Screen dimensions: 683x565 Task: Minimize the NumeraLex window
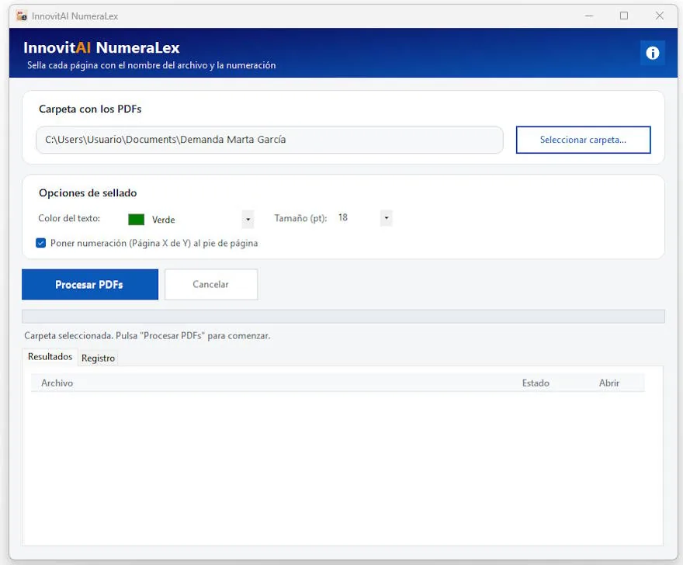(589, 16)
